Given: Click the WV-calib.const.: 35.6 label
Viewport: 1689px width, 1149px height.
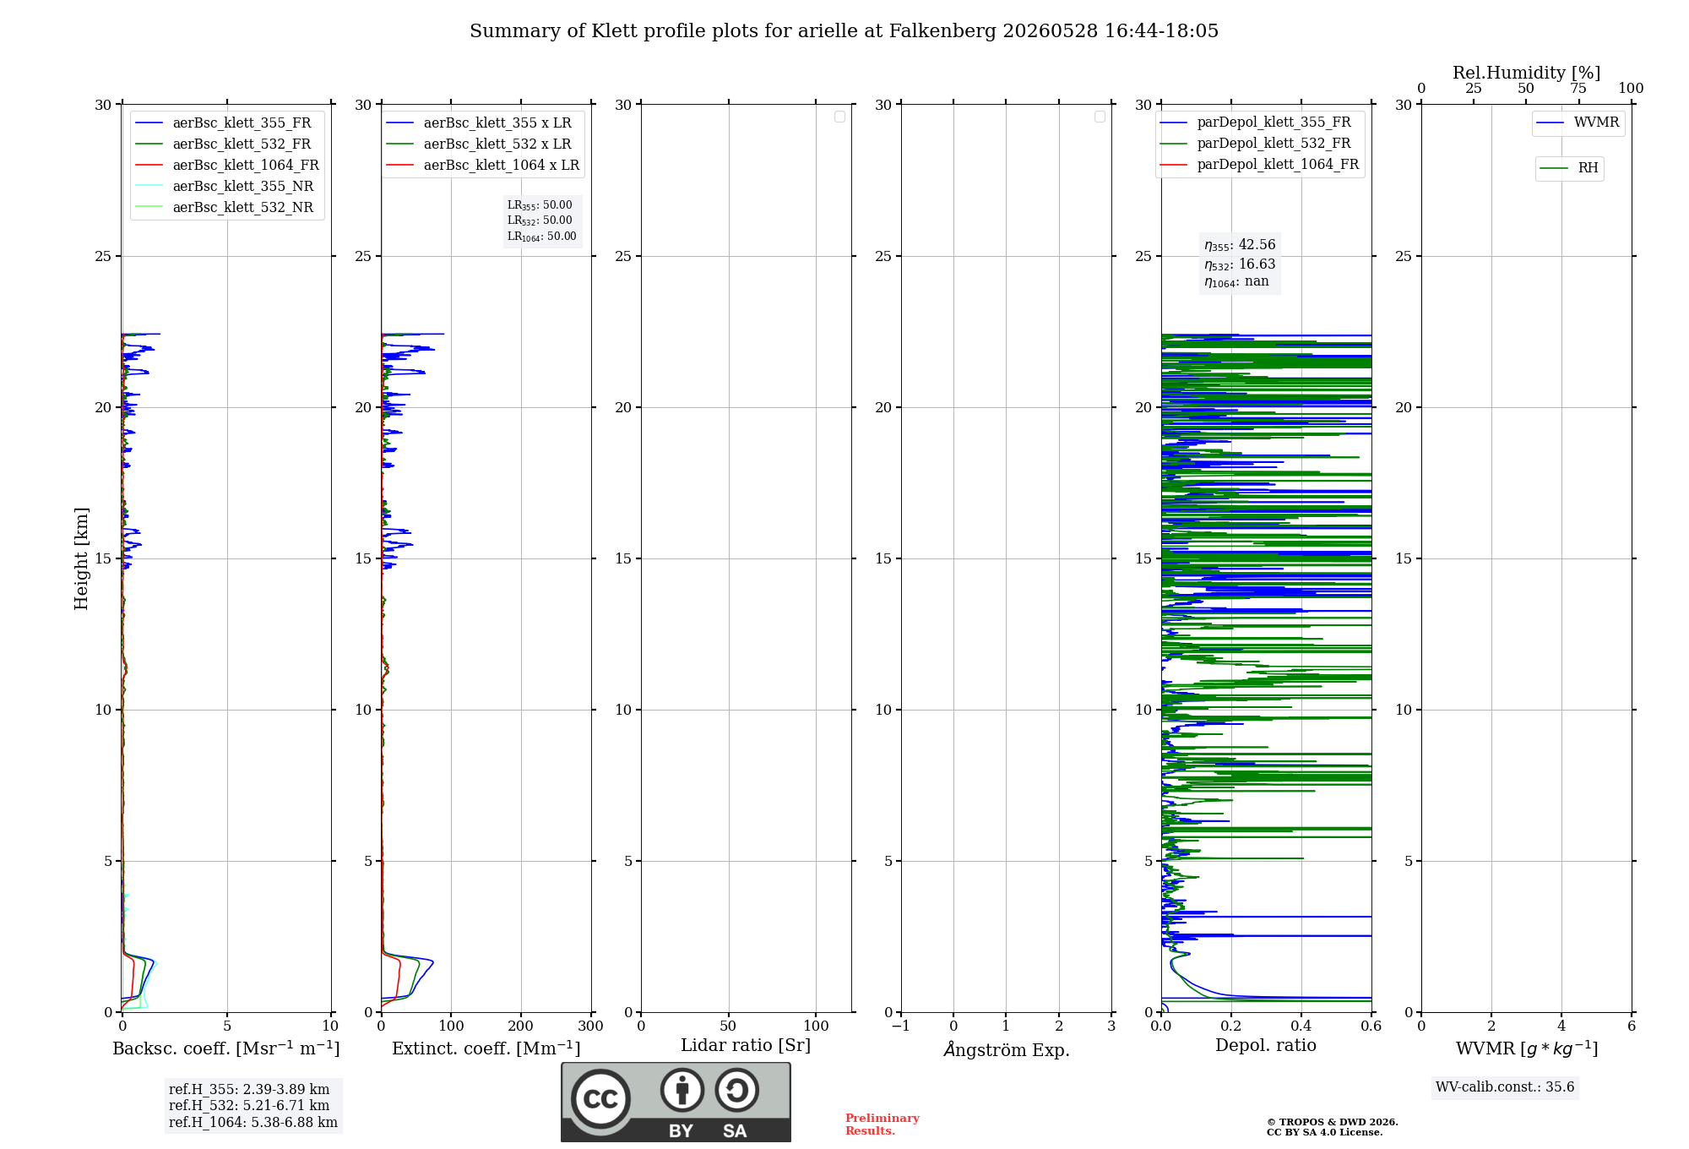Looking at the screenshot, I should click(x=1505, y=1087).
